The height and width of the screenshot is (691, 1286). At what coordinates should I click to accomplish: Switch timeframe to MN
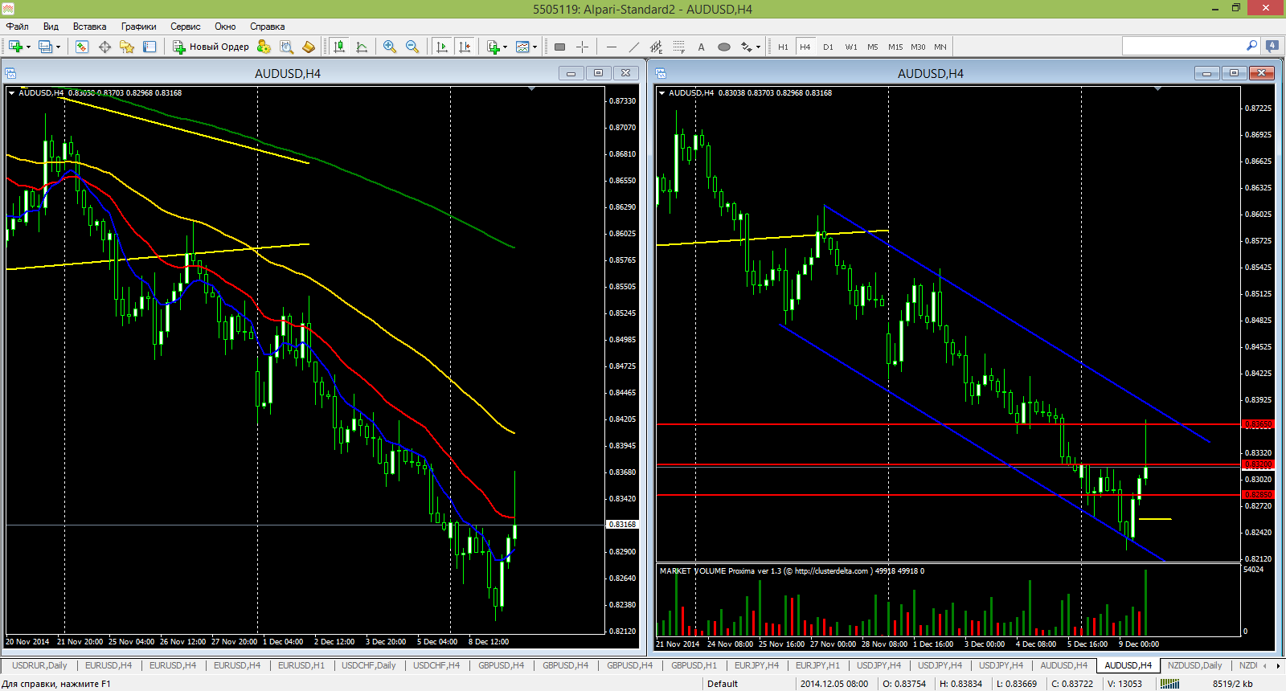(940, 47)
